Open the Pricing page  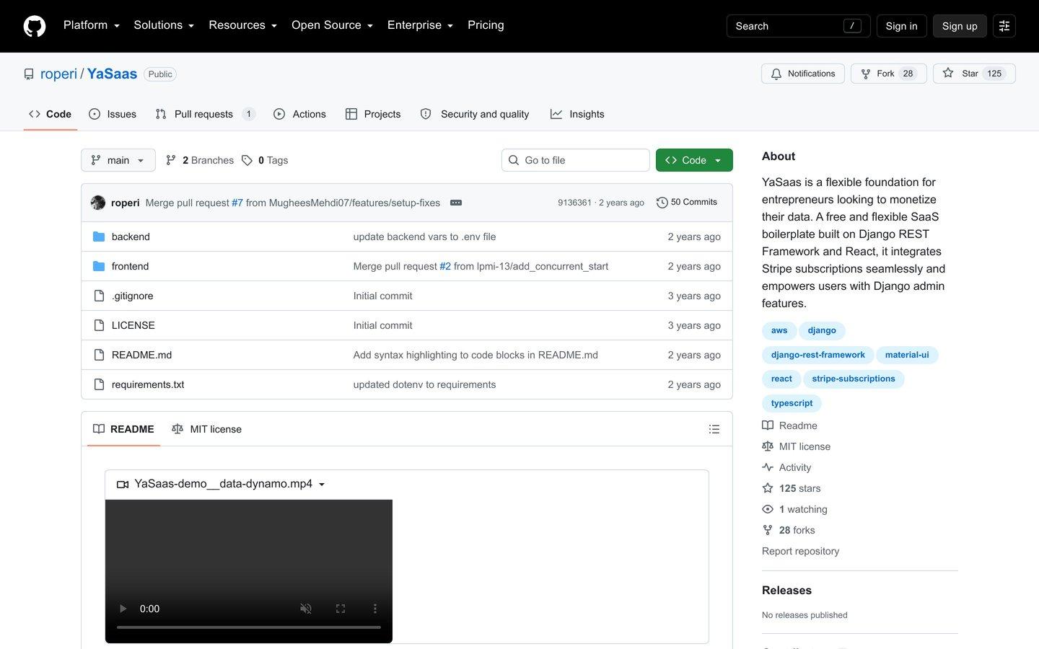486,25
